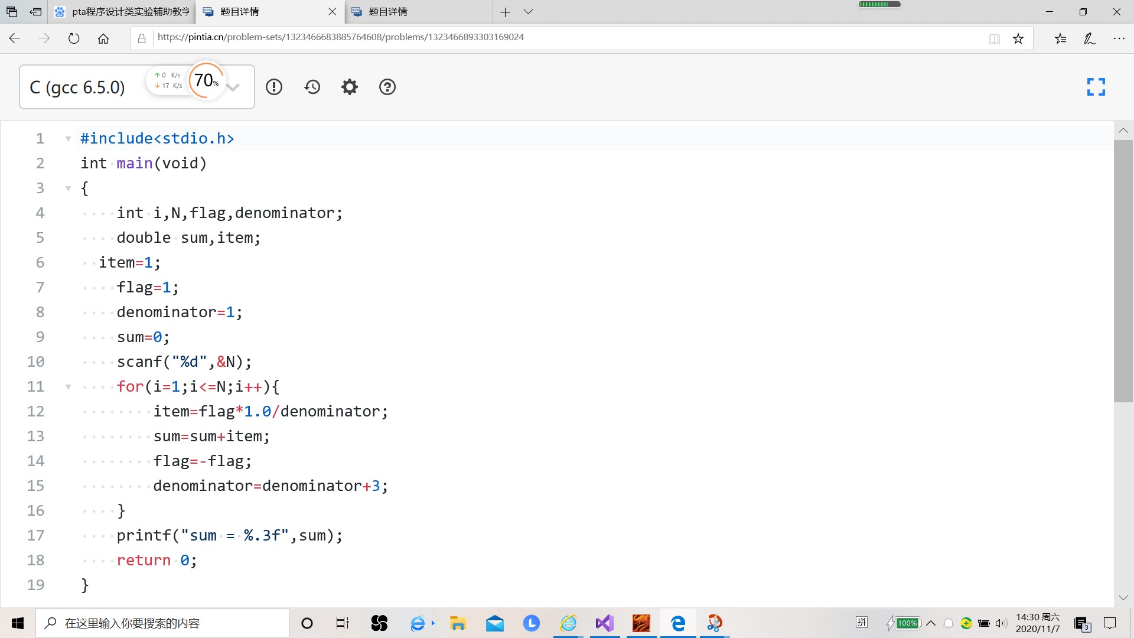This screenshot has height=638, width=1134.
Task: Open editor settings gear icon
Action: tap(350, 87)
